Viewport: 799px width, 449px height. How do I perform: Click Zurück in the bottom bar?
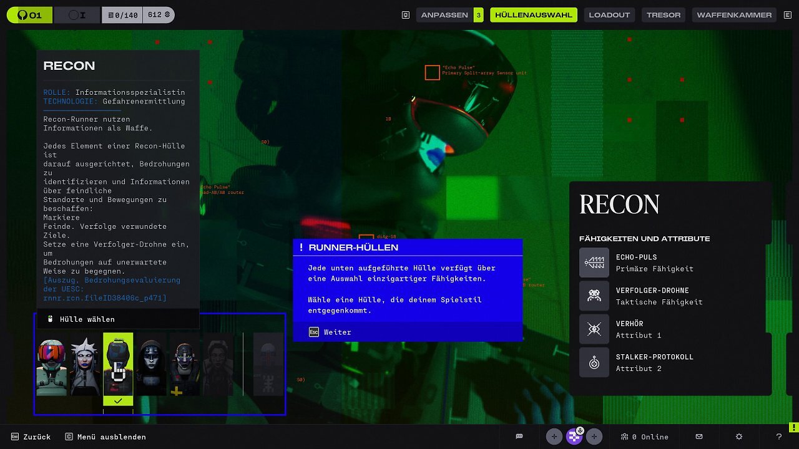[x=37, y=437]
